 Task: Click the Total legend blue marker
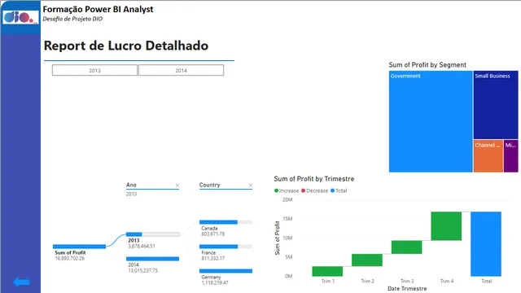coord(332,190)
